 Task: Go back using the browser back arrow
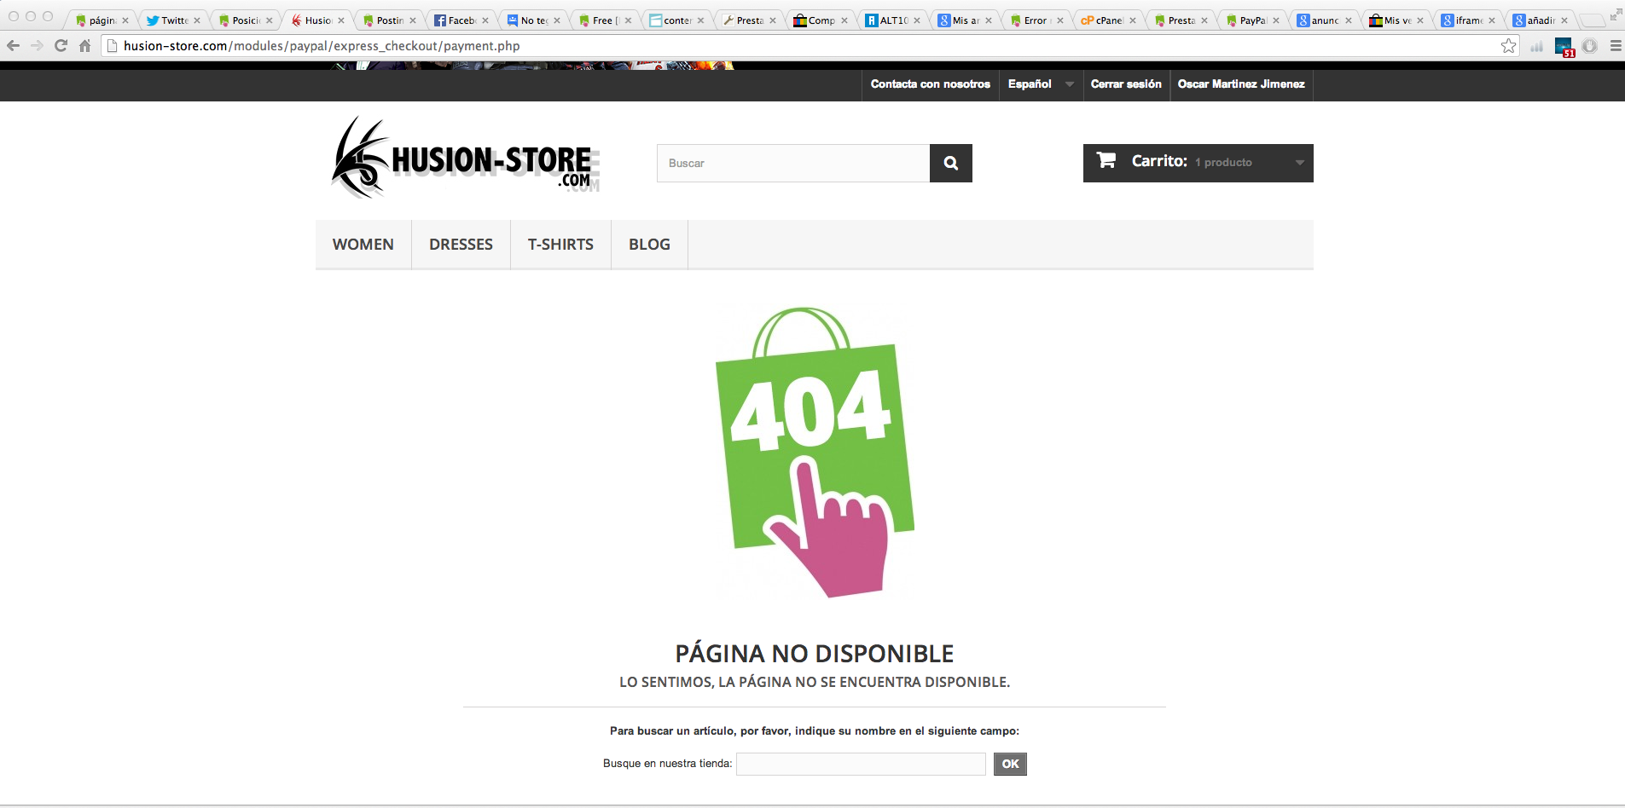13,46
